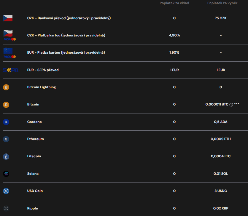The image size is (248, 216).
Task: Click the info icon next to Bitcoin fee
Action: [231, 105]
